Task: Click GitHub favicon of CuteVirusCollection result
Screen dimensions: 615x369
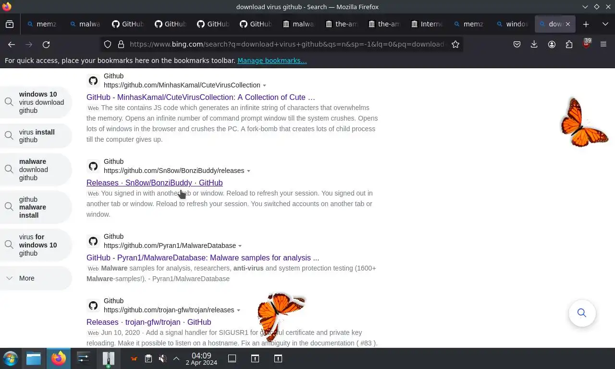Action: [93, 81]
